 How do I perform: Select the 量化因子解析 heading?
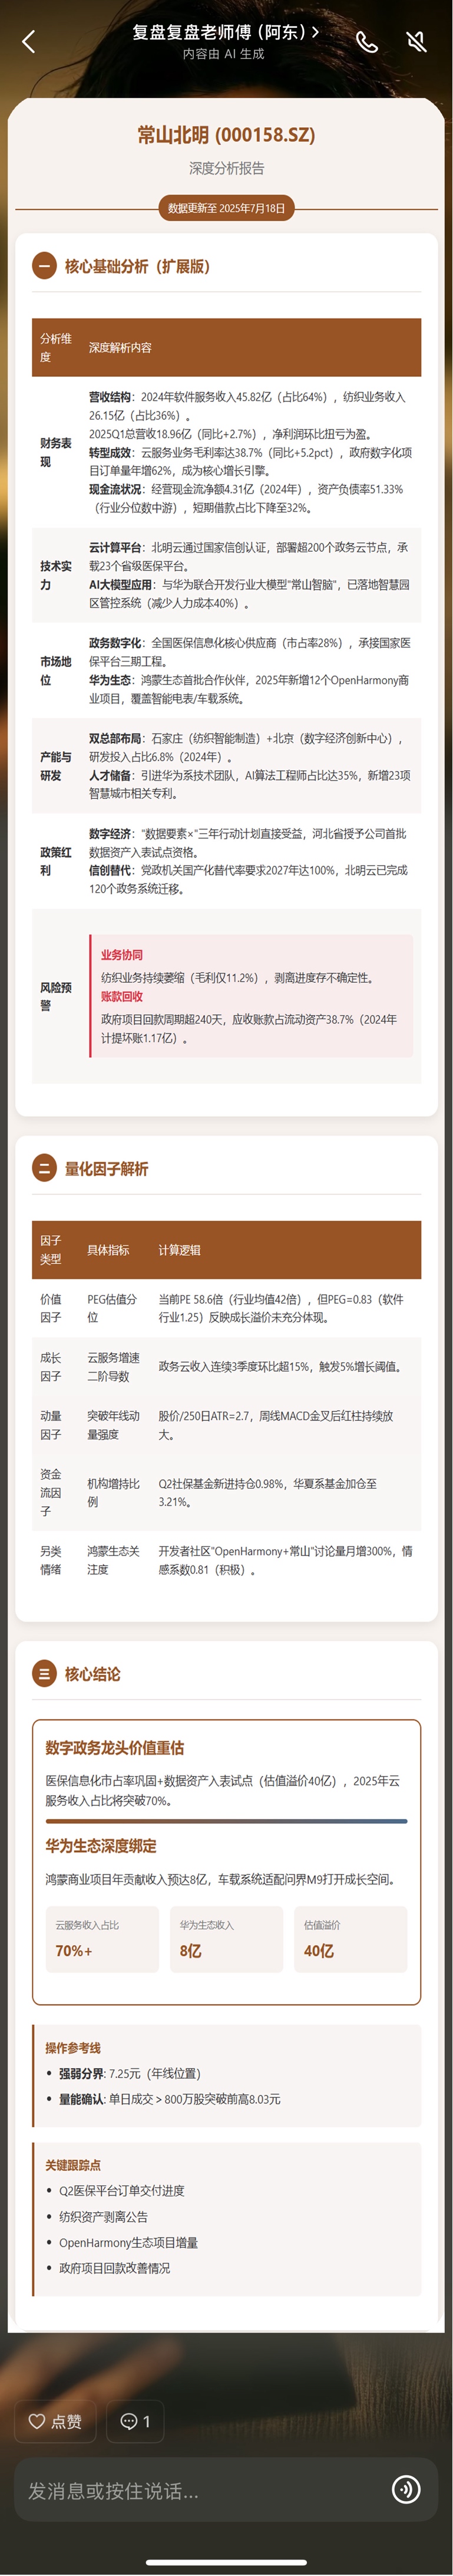(x=106, y=1168)
